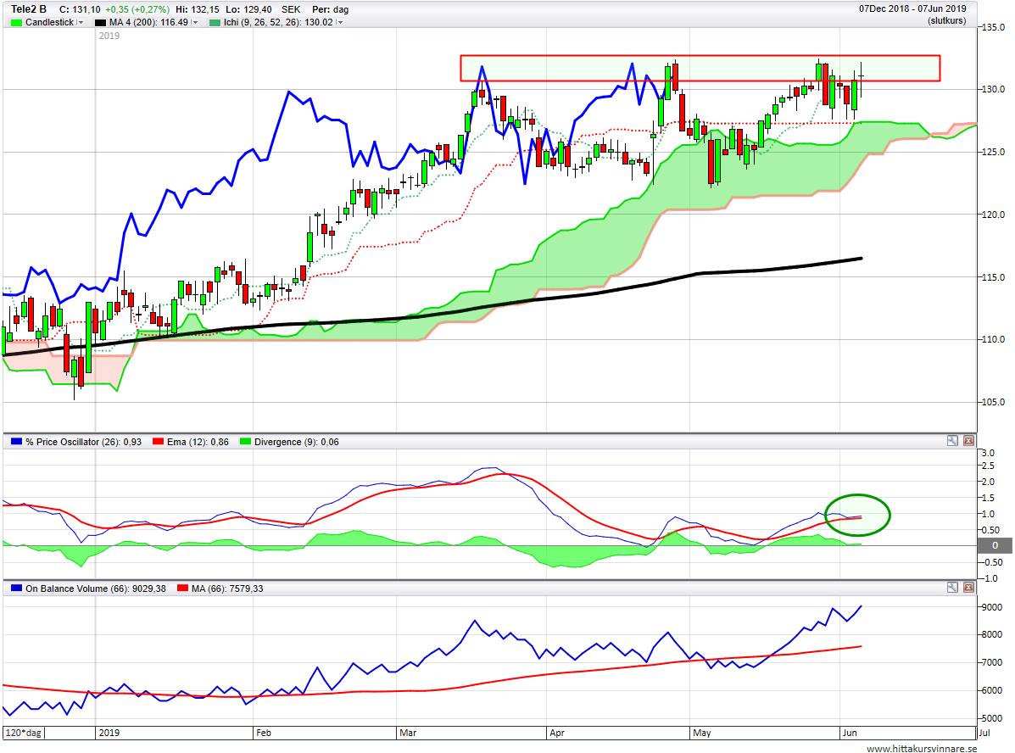
Task: Click the 115.0 price axis label
Action: pos(994,277)
